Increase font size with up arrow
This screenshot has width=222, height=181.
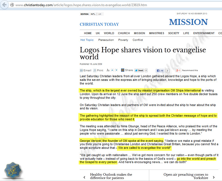112,70
